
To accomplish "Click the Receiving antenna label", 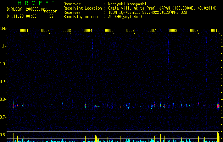I will pyautogui.click(x=82, y=17).
